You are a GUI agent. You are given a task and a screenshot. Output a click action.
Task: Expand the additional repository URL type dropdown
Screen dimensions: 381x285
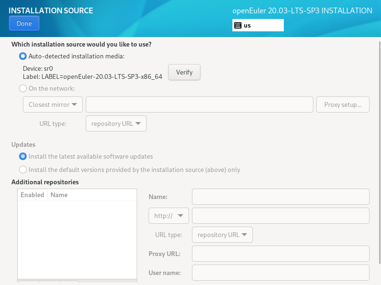click(x=222, y=235)
